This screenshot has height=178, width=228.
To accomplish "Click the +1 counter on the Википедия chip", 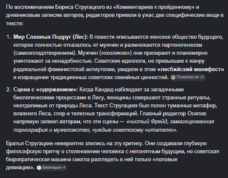I will 64,167.
